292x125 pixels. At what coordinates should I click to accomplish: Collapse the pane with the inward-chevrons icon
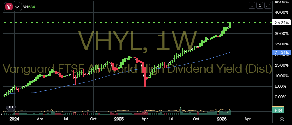(260, 5)
